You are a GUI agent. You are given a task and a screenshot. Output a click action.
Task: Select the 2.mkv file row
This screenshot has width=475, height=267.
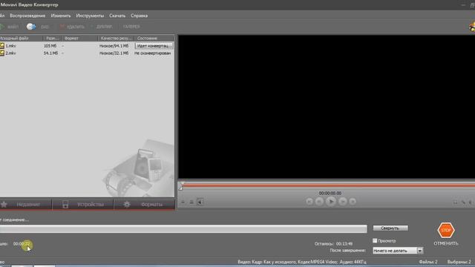pyautogui.click(x=87, y=53)
